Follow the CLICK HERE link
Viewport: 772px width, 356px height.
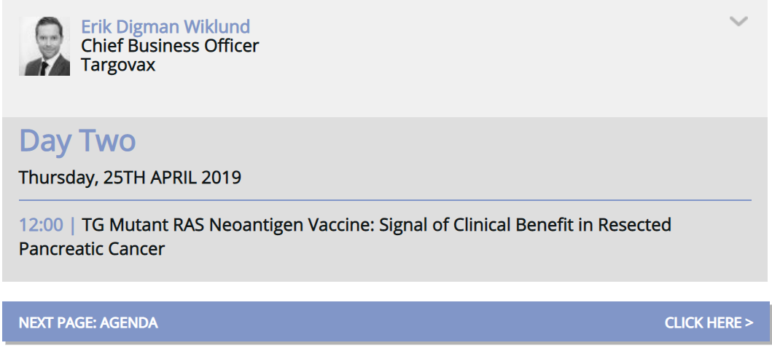tap(709, 323)
